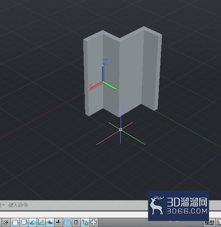Open command line recent commands dropdown arrow
The image size is (221, 227).
(4, 205)
